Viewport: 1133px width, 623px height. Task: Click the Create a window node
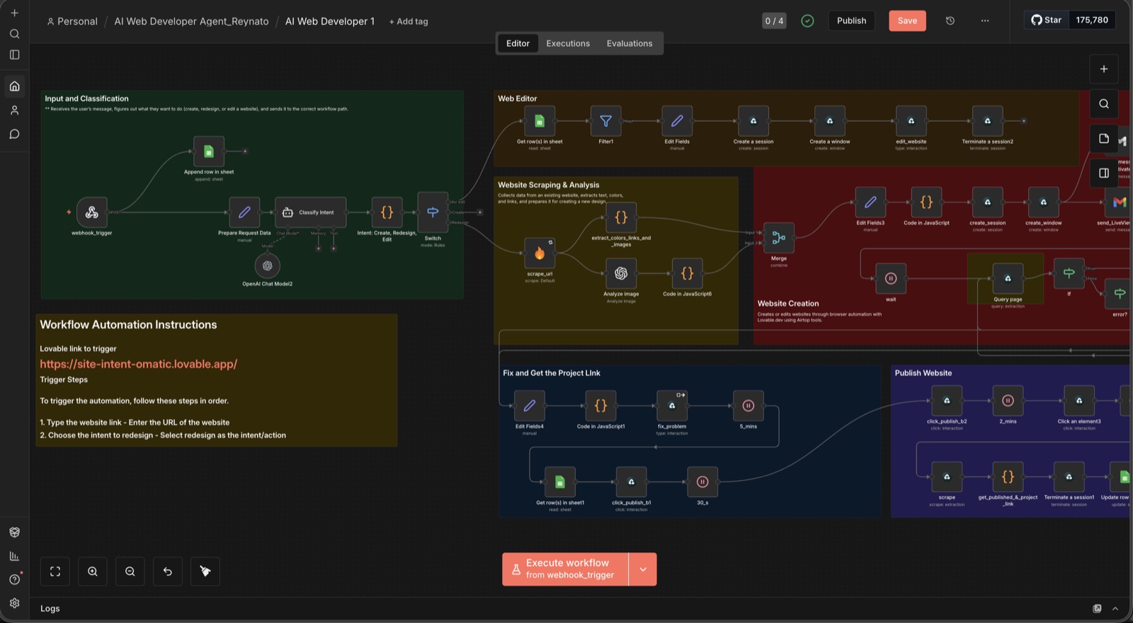click(830, 121)
